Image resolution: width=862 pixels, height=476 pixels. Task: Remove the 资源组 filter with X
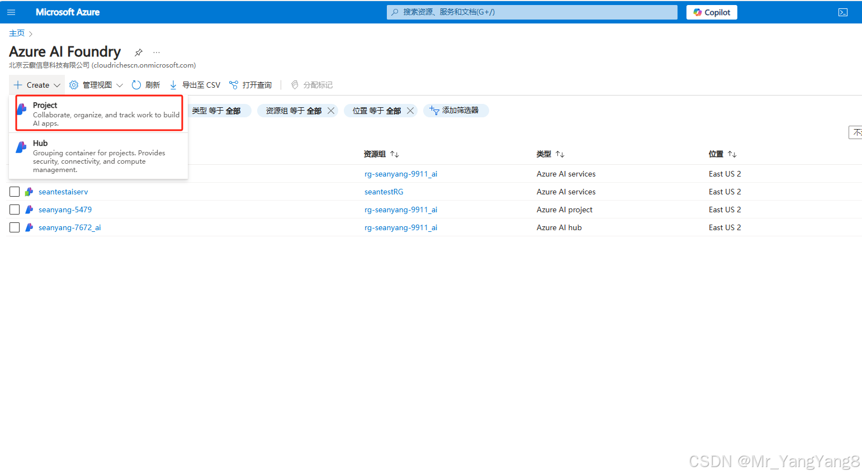(331, 111)
